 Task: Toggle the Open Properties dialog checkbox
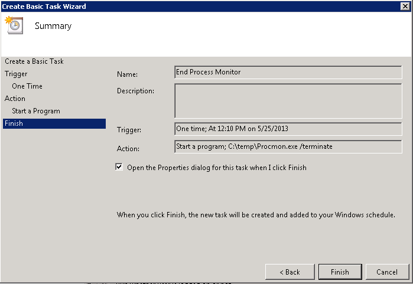pyautogui.click(x=119, y=168)
